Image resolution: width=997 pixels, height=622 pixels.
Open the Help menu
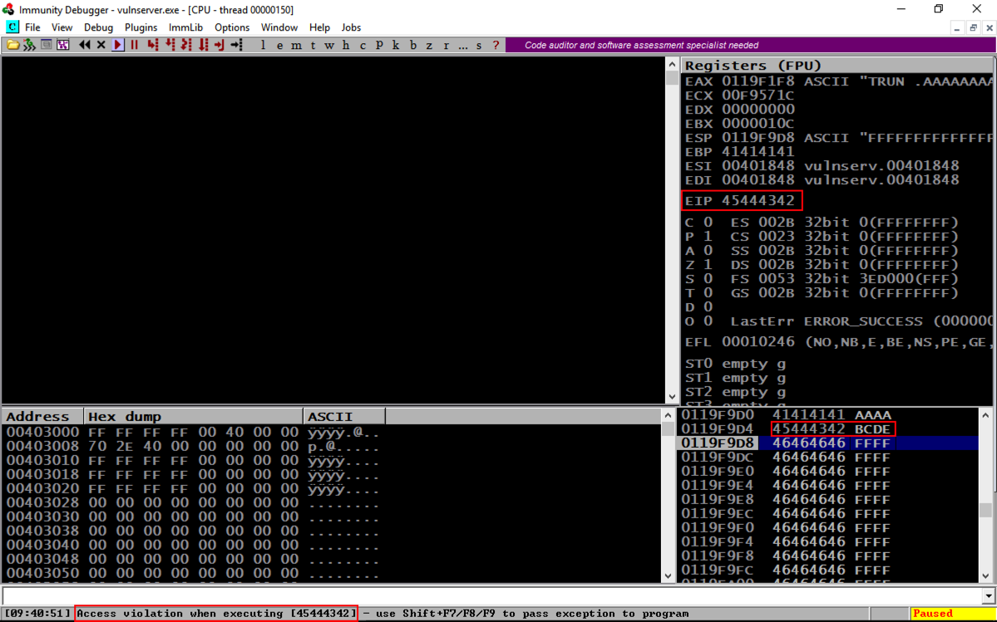pos(319,27)
